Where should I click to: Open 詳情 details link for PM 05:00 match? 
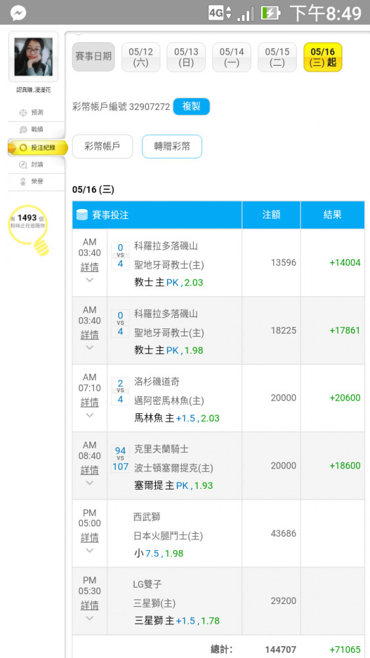89,538
